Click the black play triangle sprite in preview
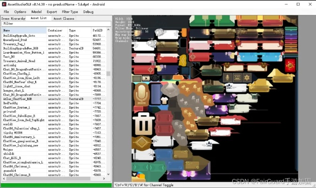The height and width of the screenshot is (188, 316). point(195,71)
